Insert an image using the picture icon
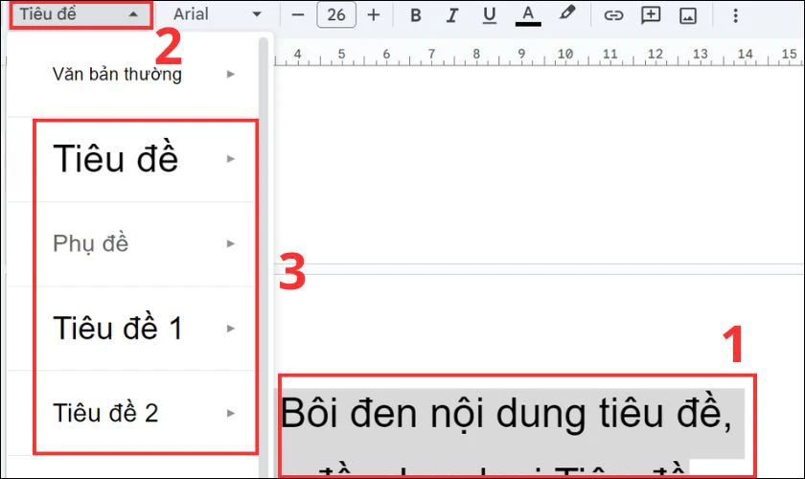The image size is (805, 479). point(688,16)
